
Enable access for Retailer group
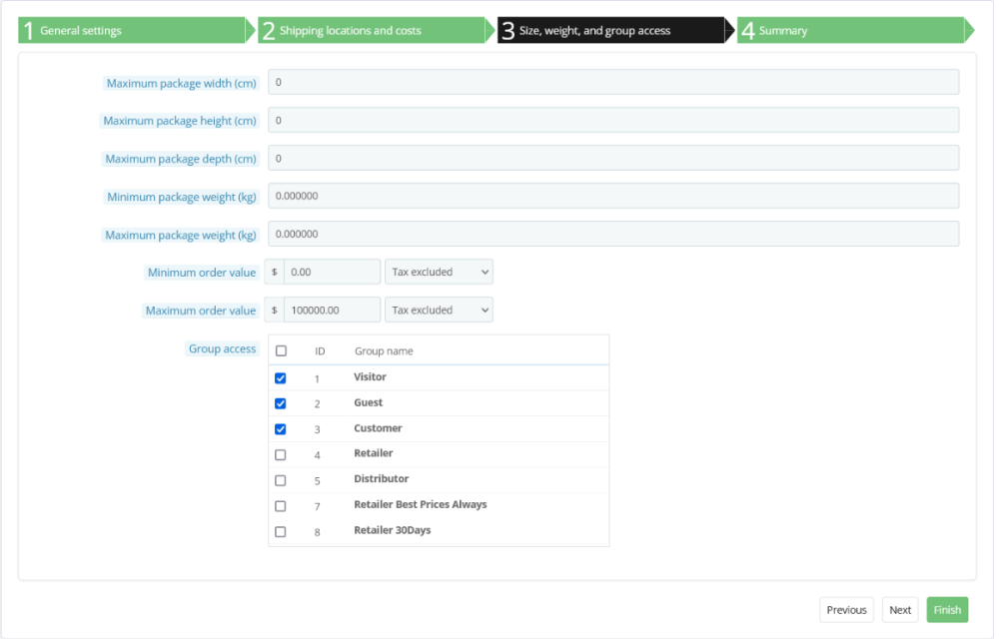click(281, 454)
